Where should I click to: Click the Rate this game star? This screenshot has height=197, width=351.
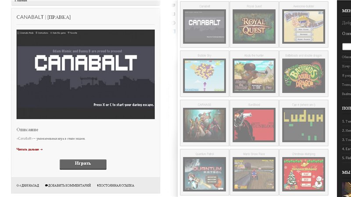point(58,33)
